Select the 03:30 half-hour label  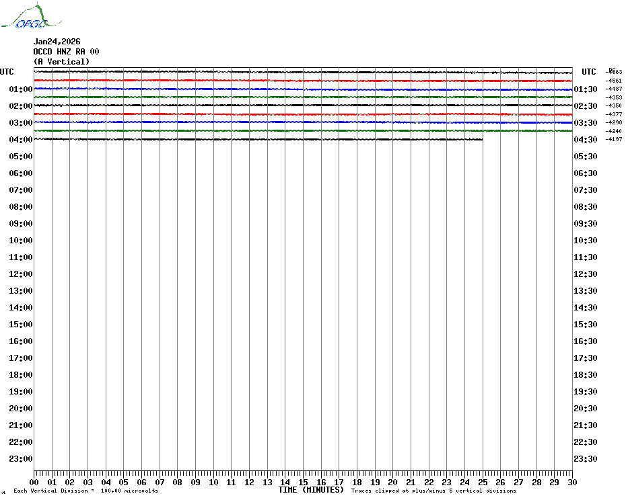tap(586, 122)
